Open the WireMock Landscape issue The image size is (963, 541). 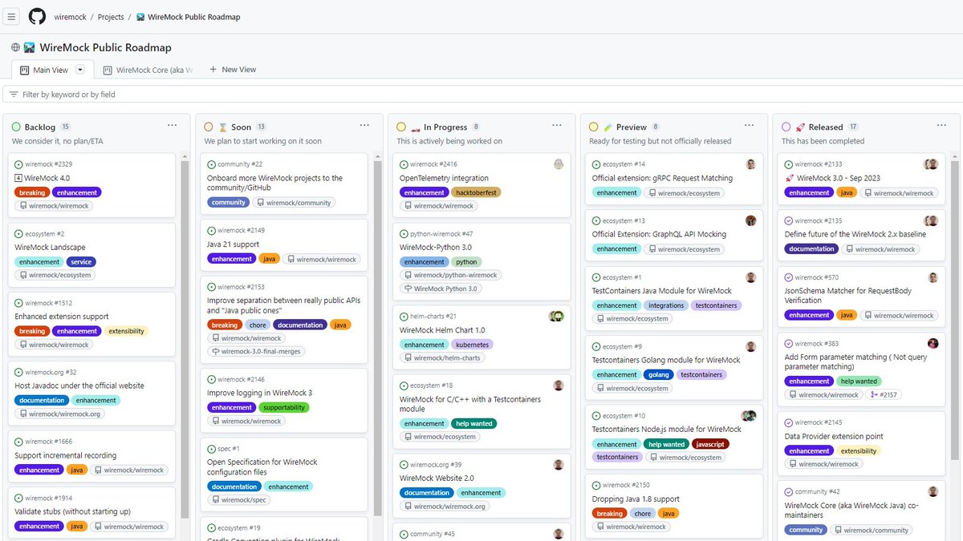pyautogui.click(x=50, y=248)
